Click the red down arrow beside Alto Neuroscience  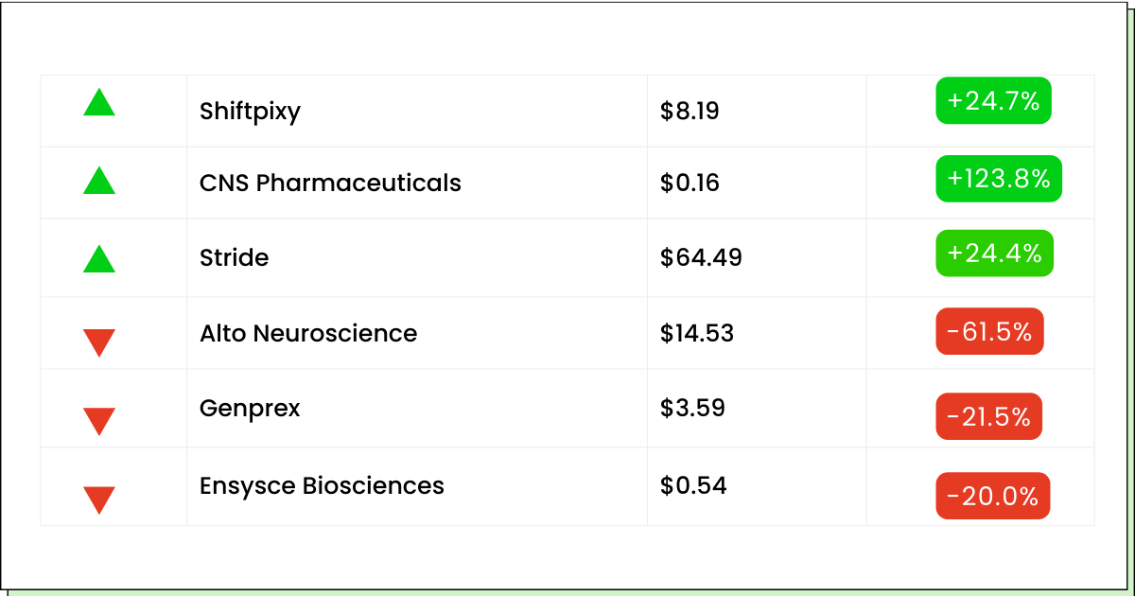coord(99,342)
